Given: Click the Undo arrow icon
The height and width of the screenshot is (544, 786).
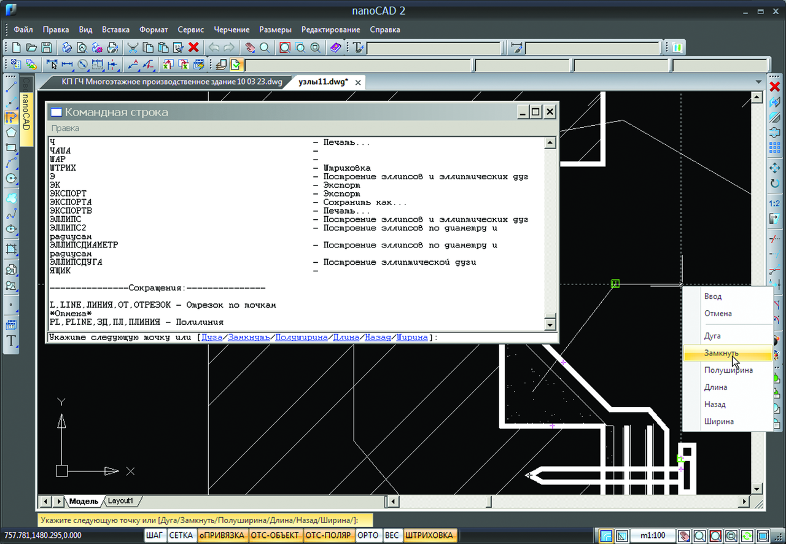Looking at the screenshot, I should [x=214, y=47].
